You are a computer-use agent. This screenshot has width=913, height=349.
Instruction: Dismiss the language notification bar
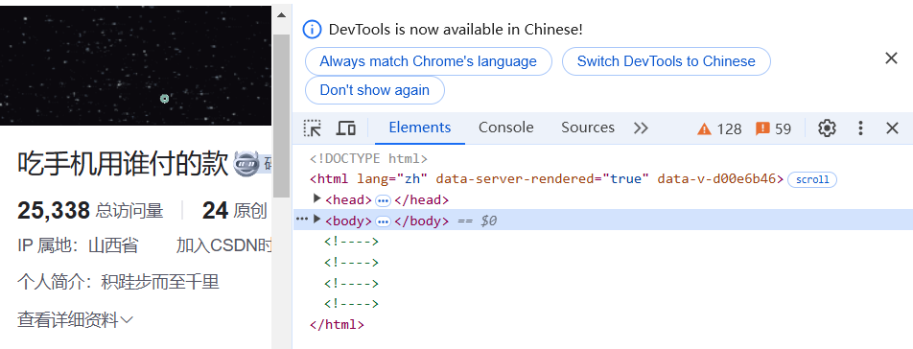[x=892, y=58]
